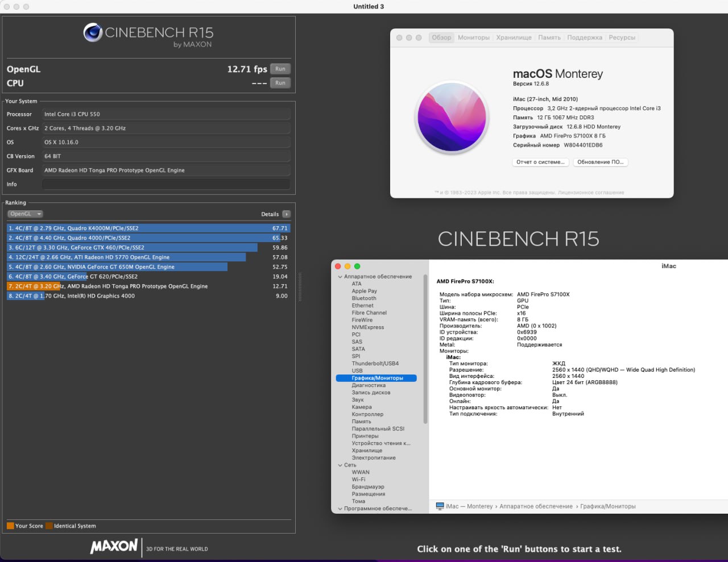728x562 pixels.
Task: Select ATA in System Information sidebar
Action: pos(357,284)
